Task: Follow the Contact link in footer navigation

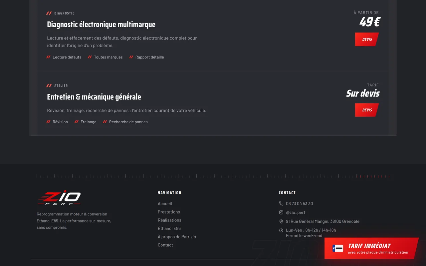Action: point(165,245)
